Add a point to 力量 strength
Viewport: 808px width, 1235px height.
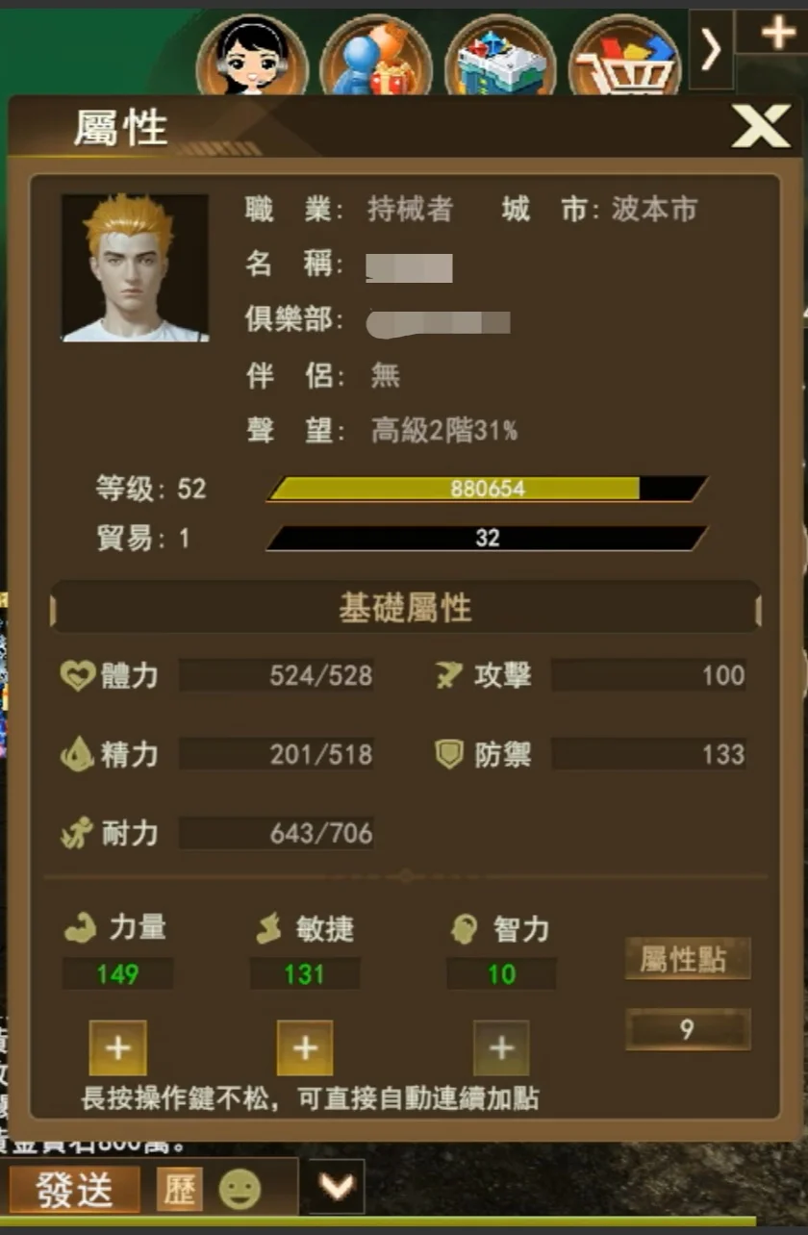point(118,1047)
